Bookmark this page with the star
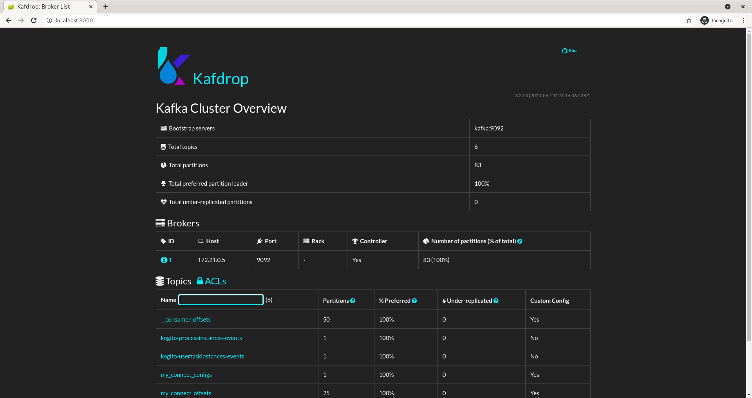The image size is (752, 398). 689,20
